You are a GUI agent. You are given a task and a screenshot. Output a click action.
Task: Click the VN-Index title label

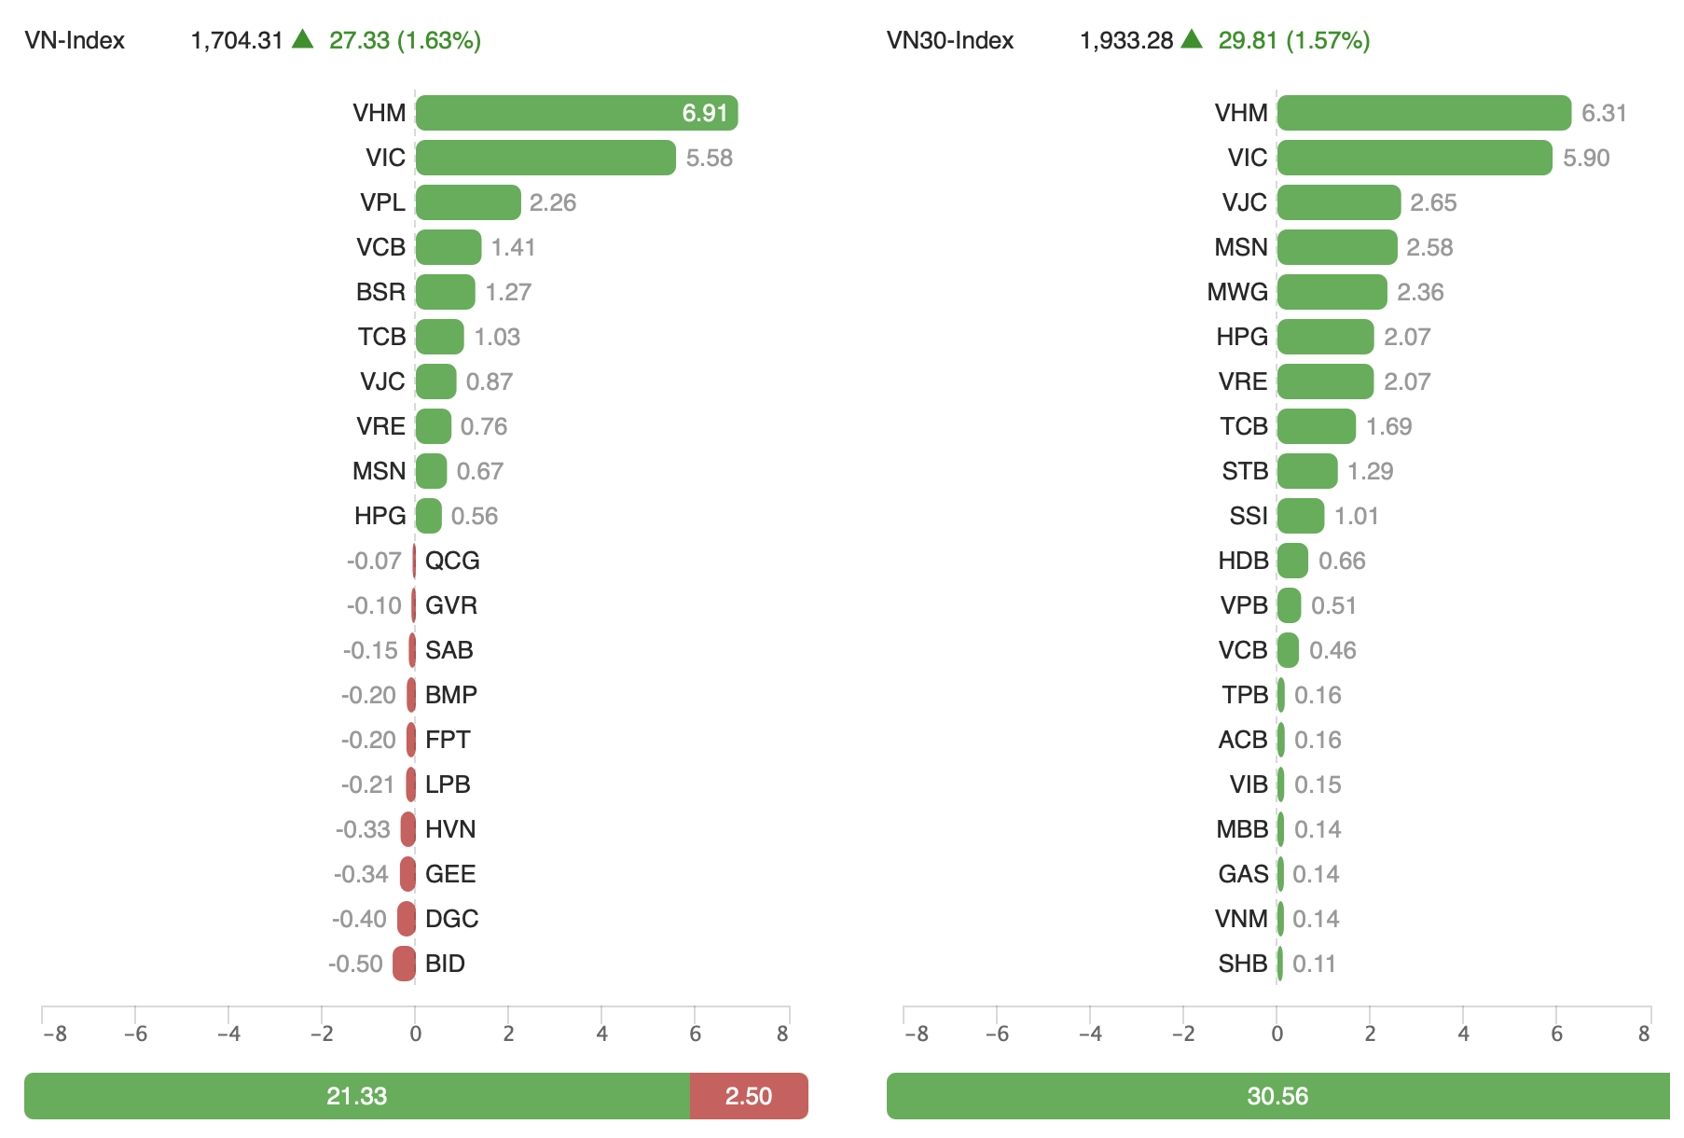click(x=75, y=40)
